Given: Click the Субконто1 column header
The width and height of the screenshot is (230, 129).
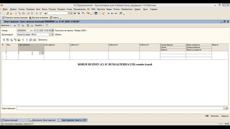Looking at the screenshot, I should (x=89, y=47).
